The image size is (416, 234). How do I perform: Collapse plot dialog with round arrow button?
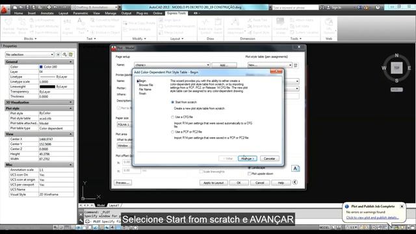[294, 182]
